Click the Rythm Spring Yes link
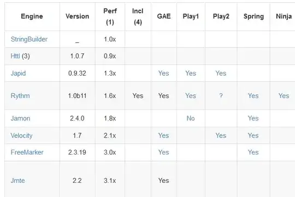 point(253,96)
